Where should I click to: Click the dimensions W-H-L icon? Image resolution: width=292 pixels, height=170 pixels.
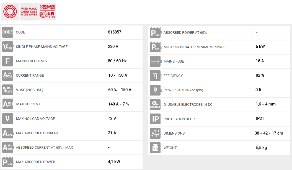(155, 133)
